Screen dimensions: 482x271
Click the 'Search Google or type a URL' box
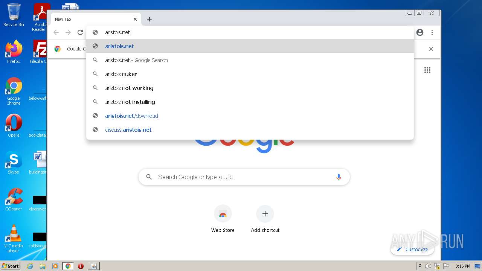coord(244,177)
